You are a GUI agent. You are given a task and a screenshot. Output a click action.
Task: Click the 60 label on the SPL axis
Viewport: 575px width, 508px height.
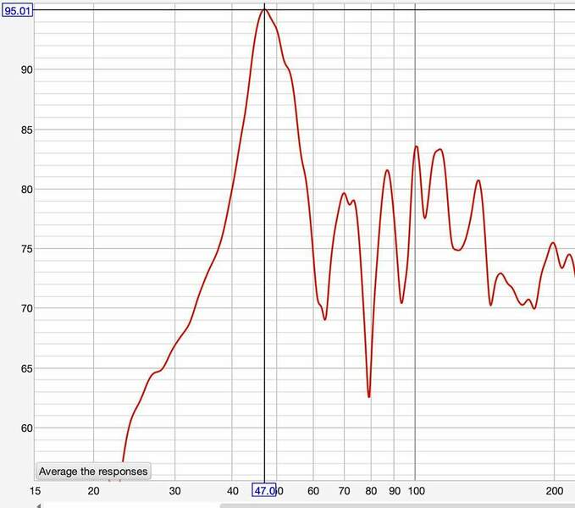27,428
